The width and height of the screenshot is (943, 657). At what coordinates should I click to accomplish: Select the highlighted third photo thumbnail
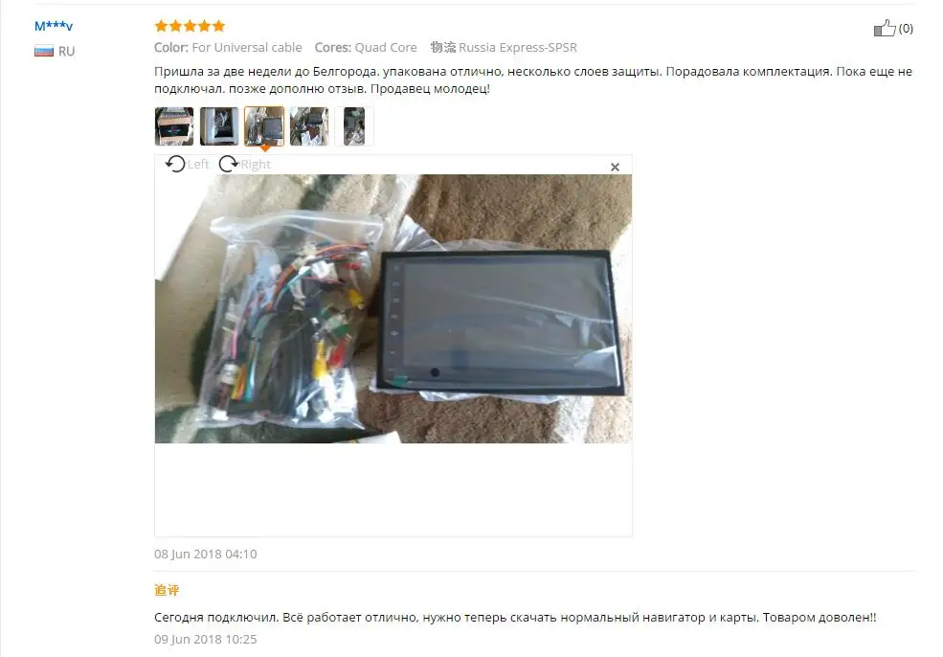point(264,126)
